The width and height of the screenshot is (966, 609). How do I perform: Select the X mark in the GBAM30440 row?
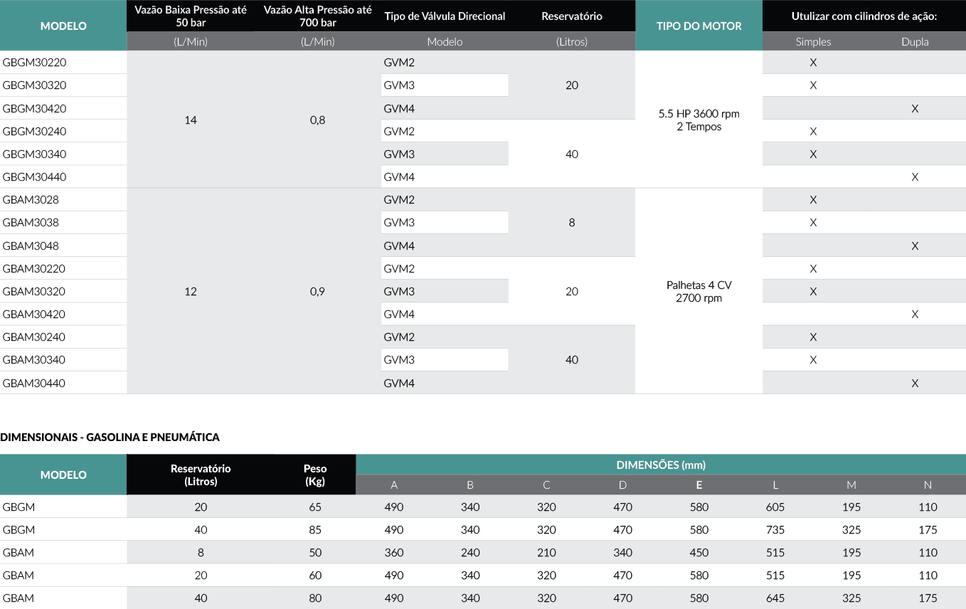pos(915,383)
